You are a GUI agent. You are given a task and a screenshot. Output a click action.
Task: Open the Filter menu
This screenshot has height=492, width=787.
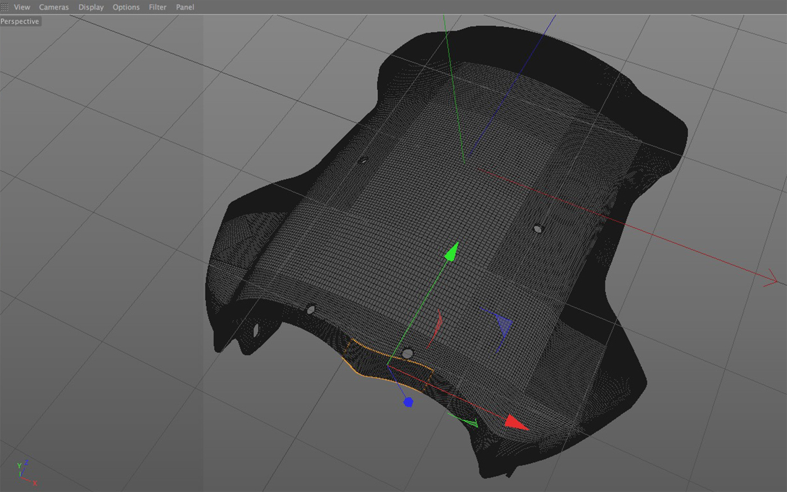click(x=157, y=7)
